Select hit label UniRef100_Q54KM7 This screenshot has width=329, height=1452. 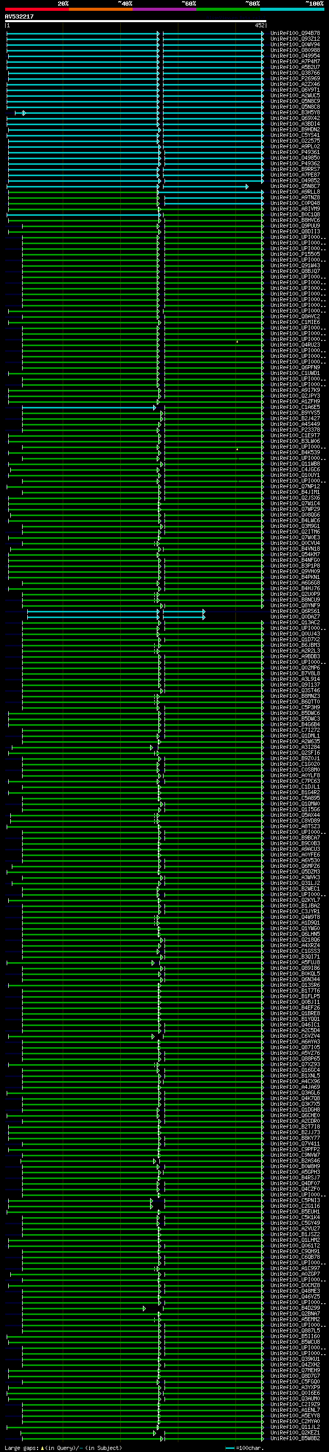pyautogui.click(x=295, y=555)
